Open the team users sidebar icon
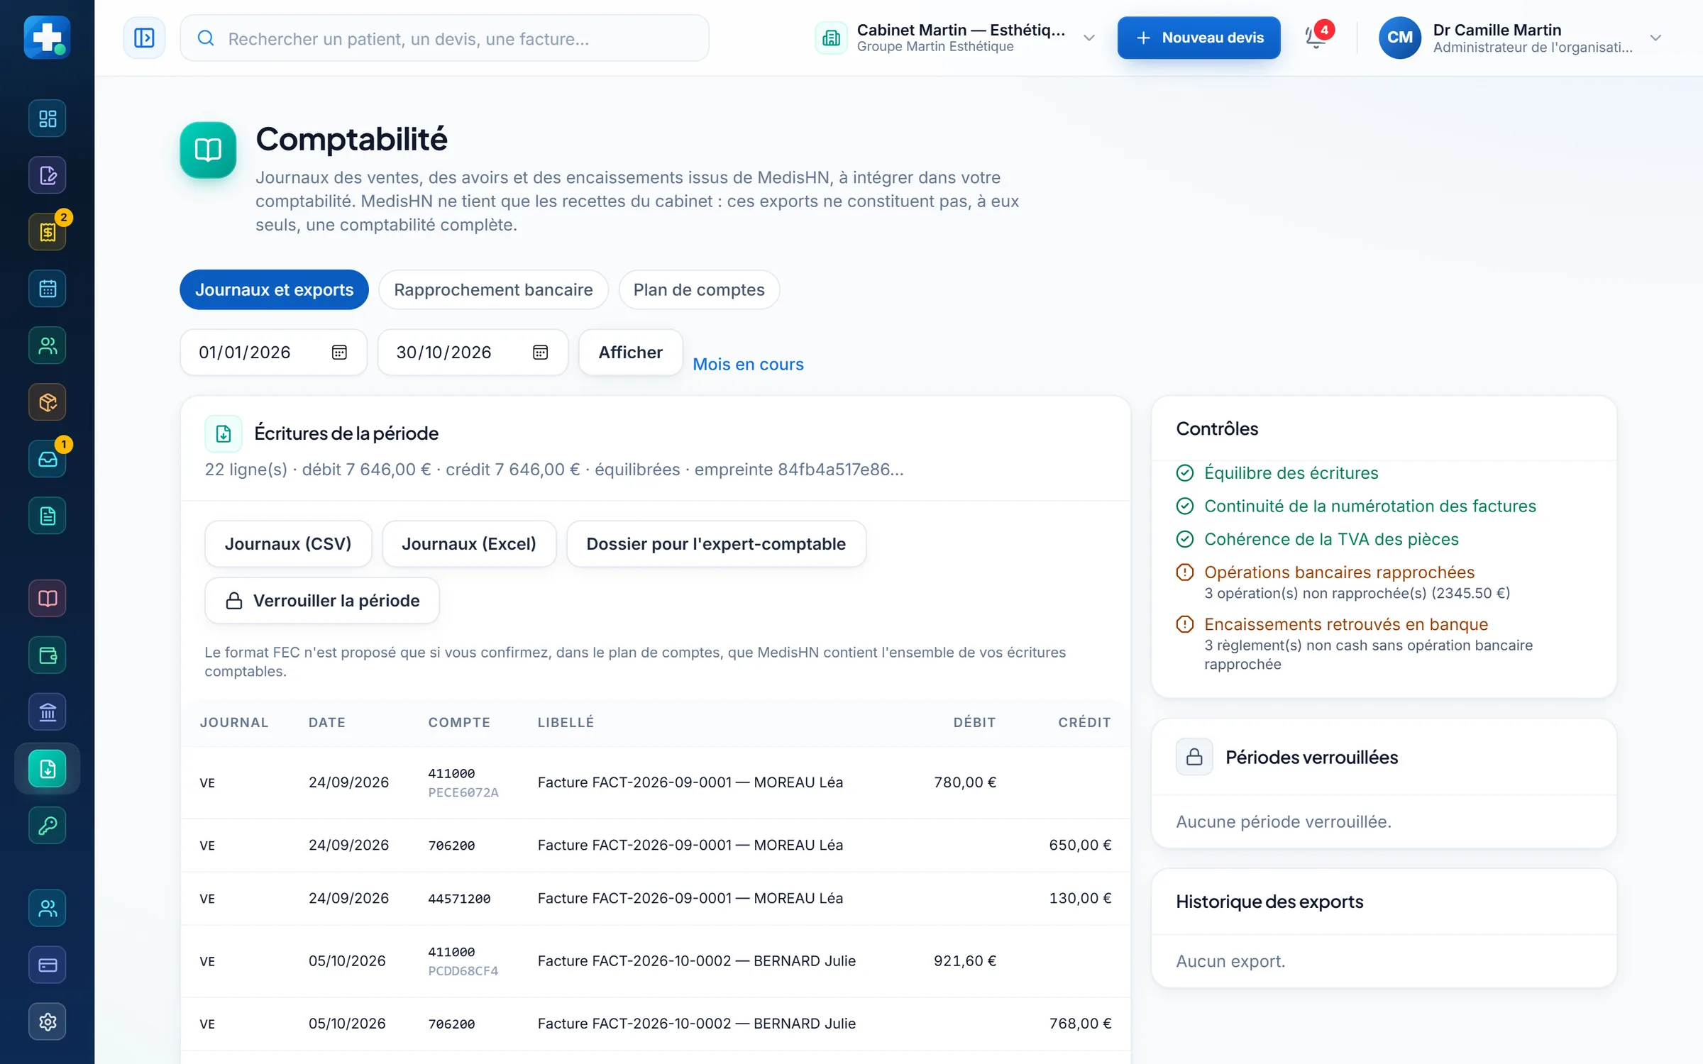The image size is (1703, 1064). coord(48,908)
